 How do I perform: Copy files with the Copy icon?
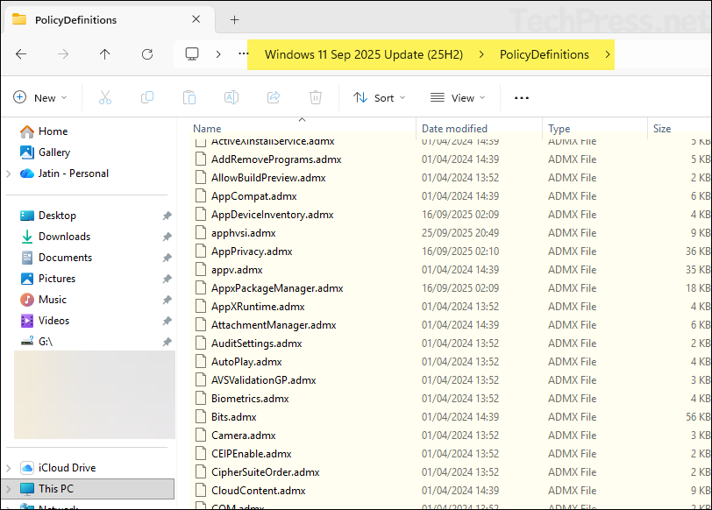pos(146,97)
